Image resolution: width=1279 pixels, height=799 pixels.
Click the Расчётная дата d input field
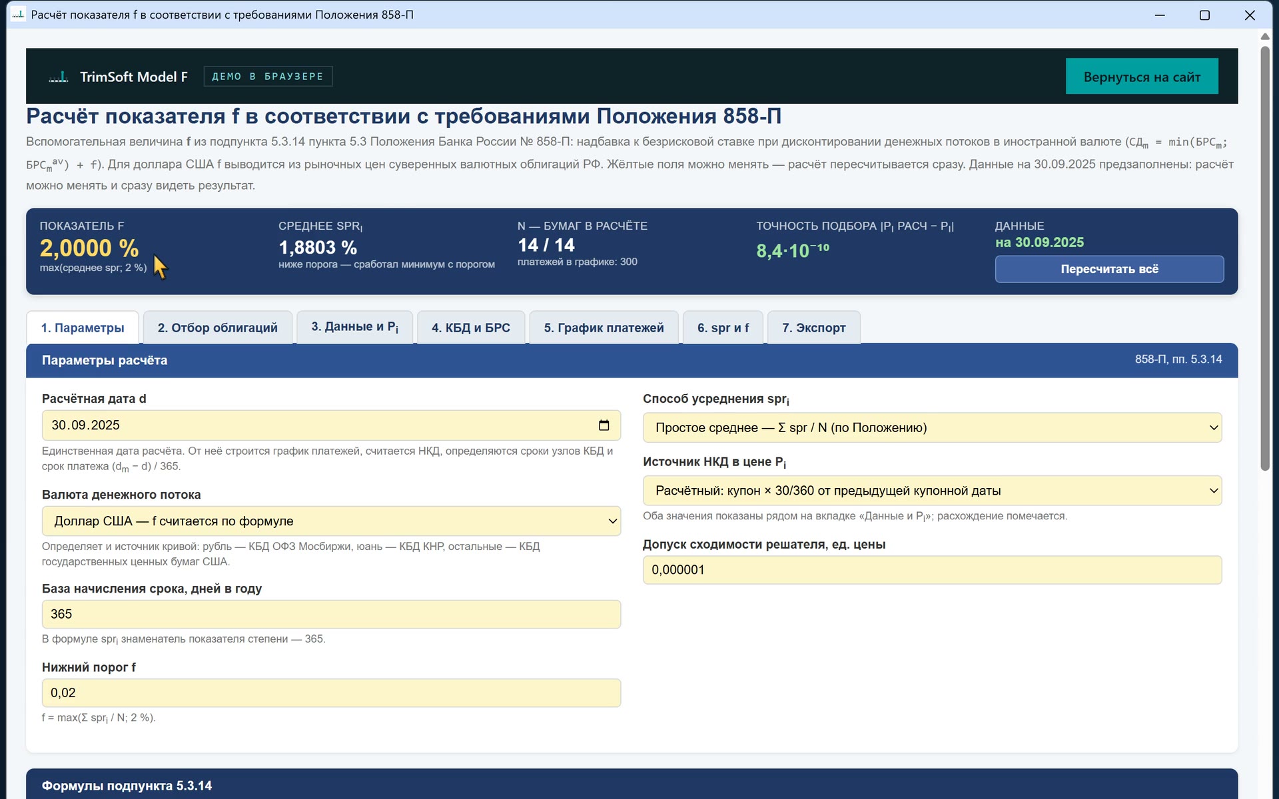(x=331, y=425)
